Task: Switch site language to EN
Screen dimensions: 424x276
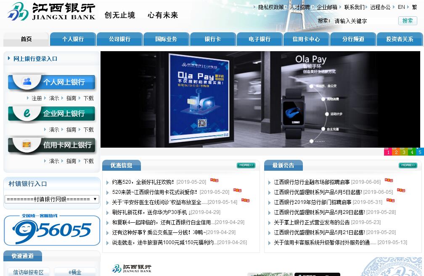Action: [x=401, y=7]
